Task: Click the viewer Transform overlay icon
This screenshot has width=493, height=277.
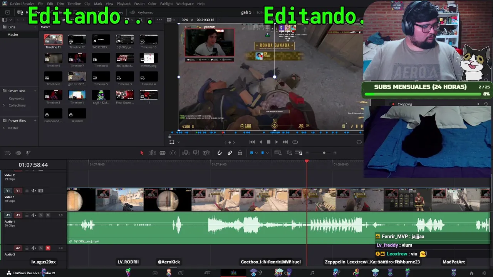Action: coord(172,142)
